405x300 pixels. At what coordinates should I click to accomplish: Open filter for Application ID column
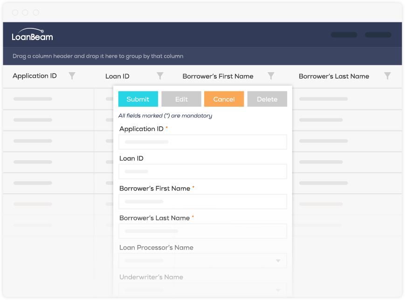click(72, 76)
